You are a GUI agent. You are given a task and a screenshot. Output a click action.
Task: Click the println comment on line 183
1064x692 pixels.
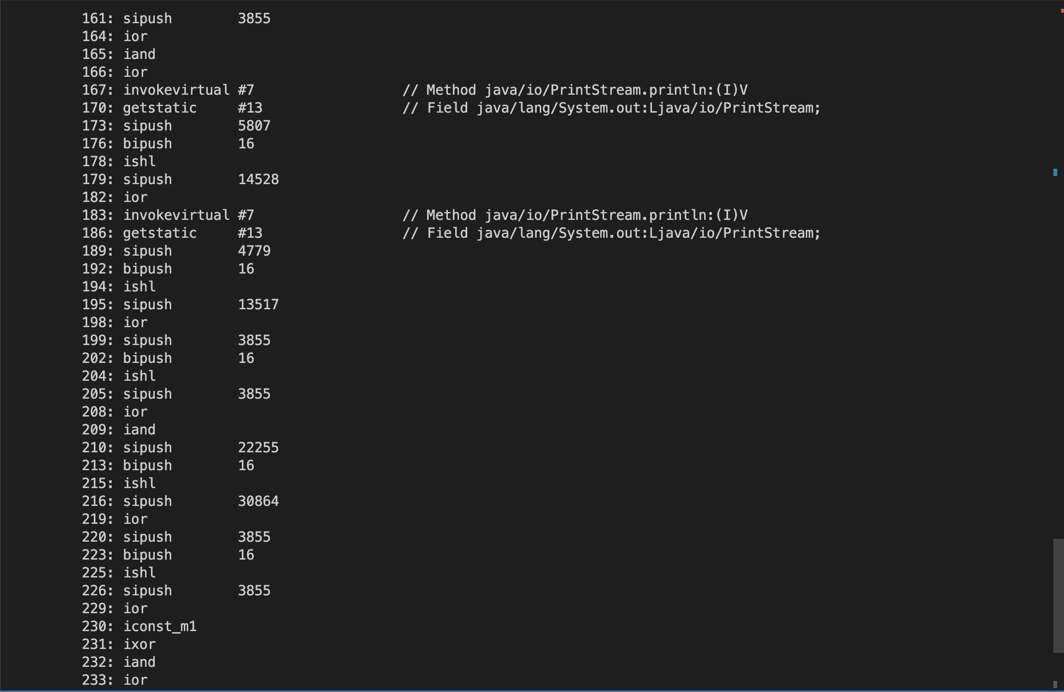(x=575, y=215)
